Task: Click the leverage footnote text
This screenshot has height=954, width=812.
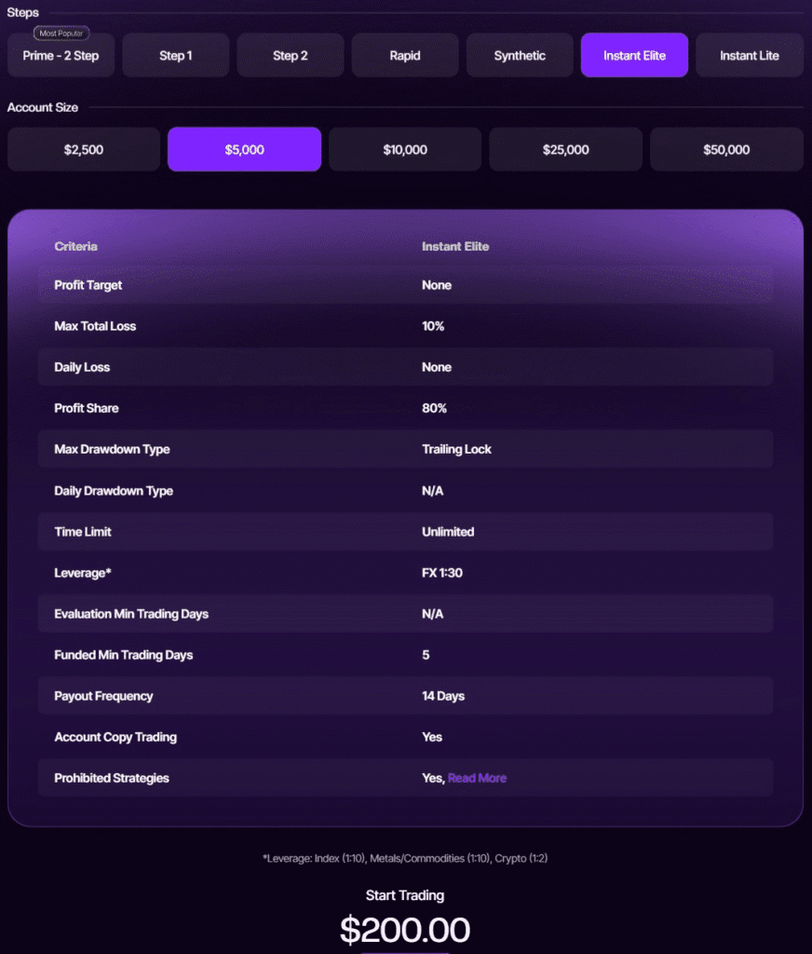Action: tap(405, 858)
